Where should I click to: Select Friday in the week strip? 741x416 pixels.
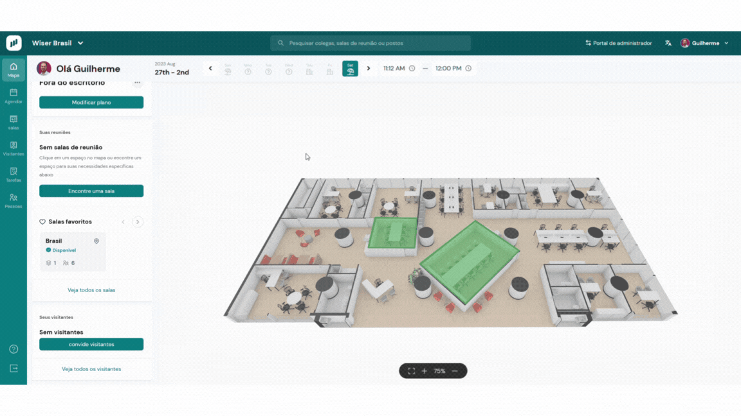(x=330, y=69)
